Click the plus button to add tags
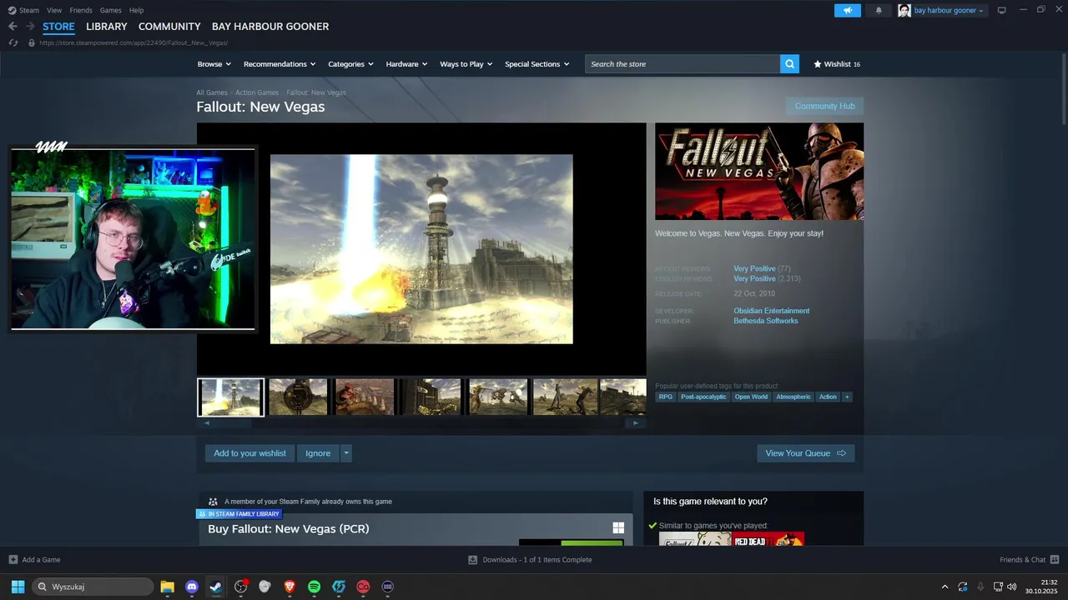This screenshot has width=1068, height=600. point(847,397)
